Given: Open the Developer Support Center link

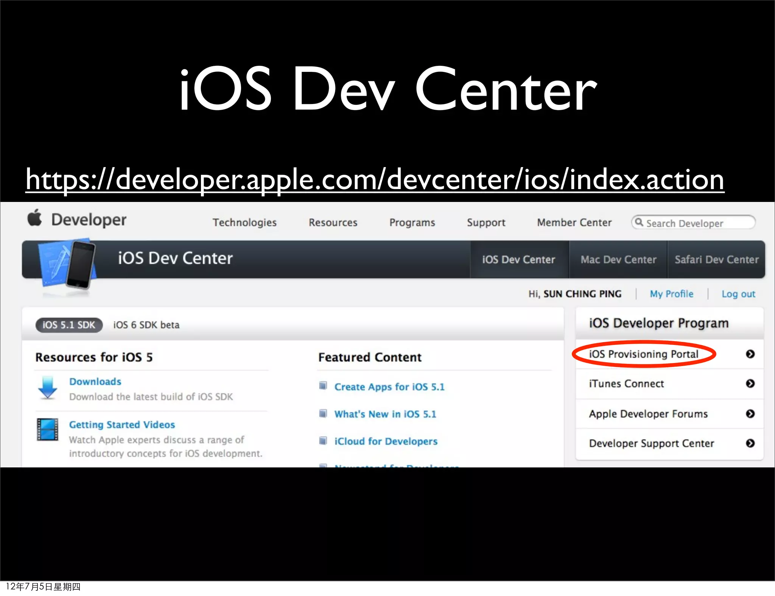Looking at the screenshot, I should click(652, 443).
